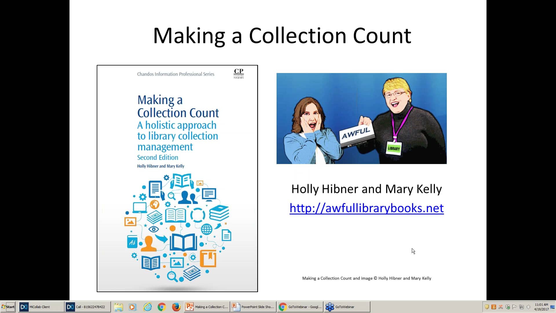
Task: Launch Firefox from the taskbar
Action: click(x=176, y=307)
